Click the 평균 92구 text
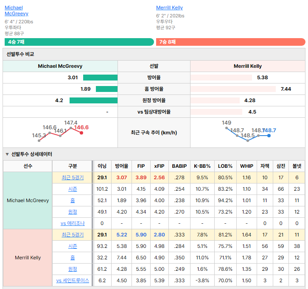This screenshot has height=289, width=308. [x=165, y=28]
